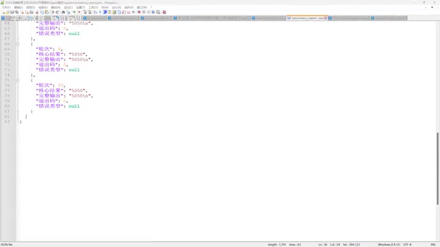Click the Print toolbar icon
The width and height of the screenshot is (440, 247).
[32, 12]
